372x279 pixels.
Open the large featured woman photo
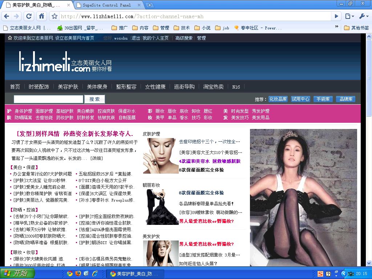(303, 197)
